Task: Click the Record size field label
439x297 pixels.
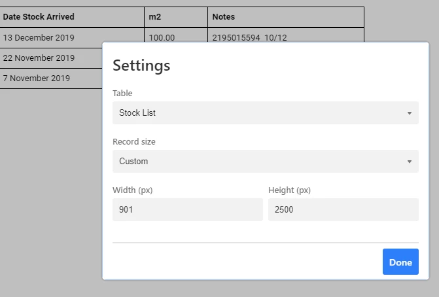Action: coord(134,142)
